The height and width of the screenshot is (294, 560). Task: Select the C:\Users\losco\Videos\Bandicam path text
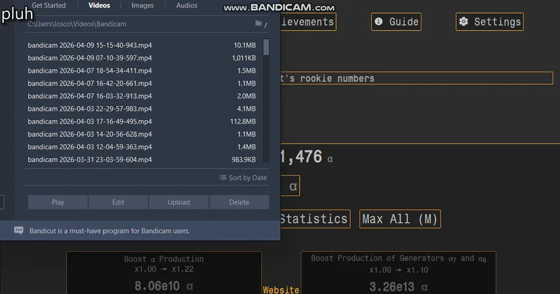click(77, 24)
